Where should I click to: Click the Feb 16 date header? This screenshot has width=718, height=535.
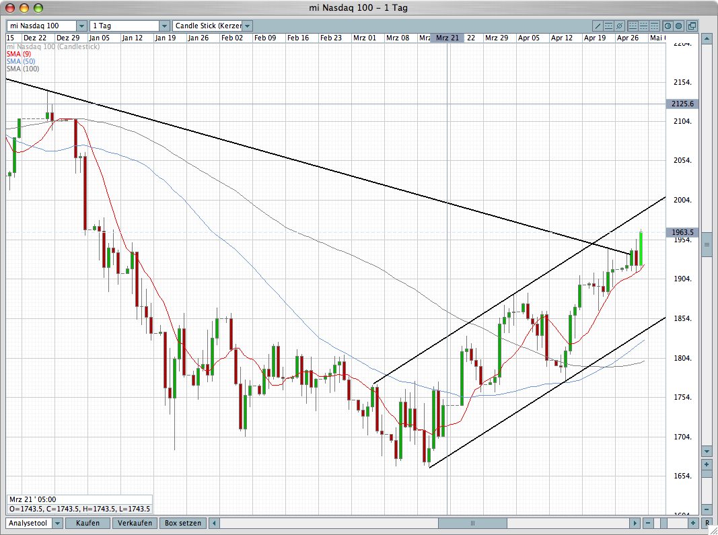[x=298, y=38]
